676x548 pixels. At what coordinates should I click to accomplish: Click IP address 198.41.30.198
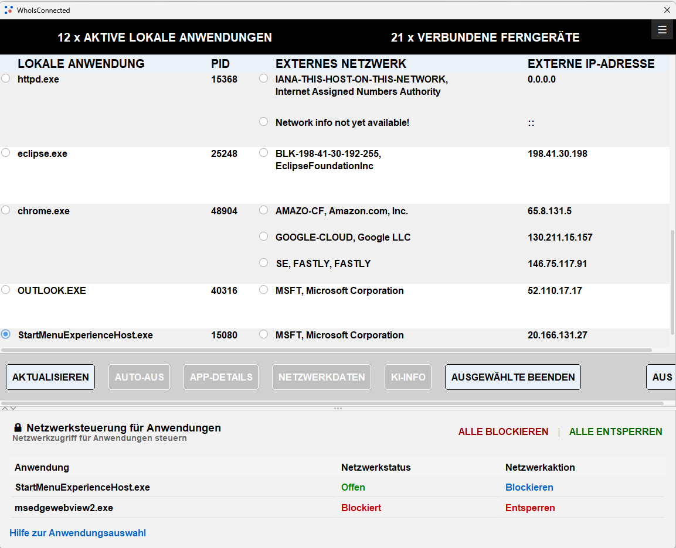tap(558, 153)
